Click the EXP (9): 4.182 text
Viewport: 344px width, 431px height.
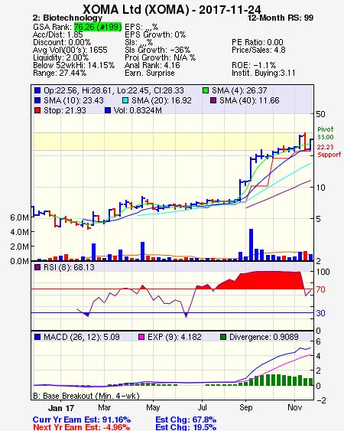point(174,337)
